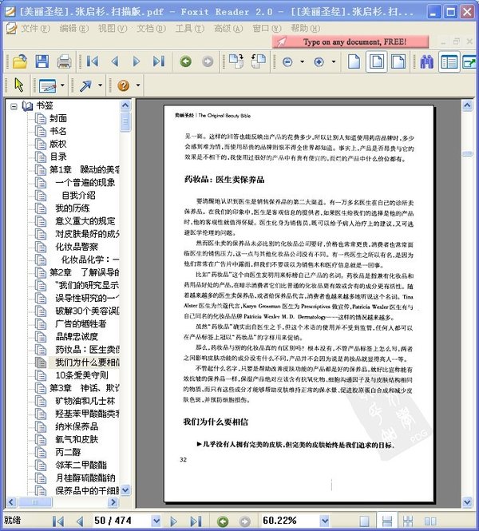This screenshot has width=479, height=531.
Task: Select single page layout in status bar
Action: click(x=364, y=521)
